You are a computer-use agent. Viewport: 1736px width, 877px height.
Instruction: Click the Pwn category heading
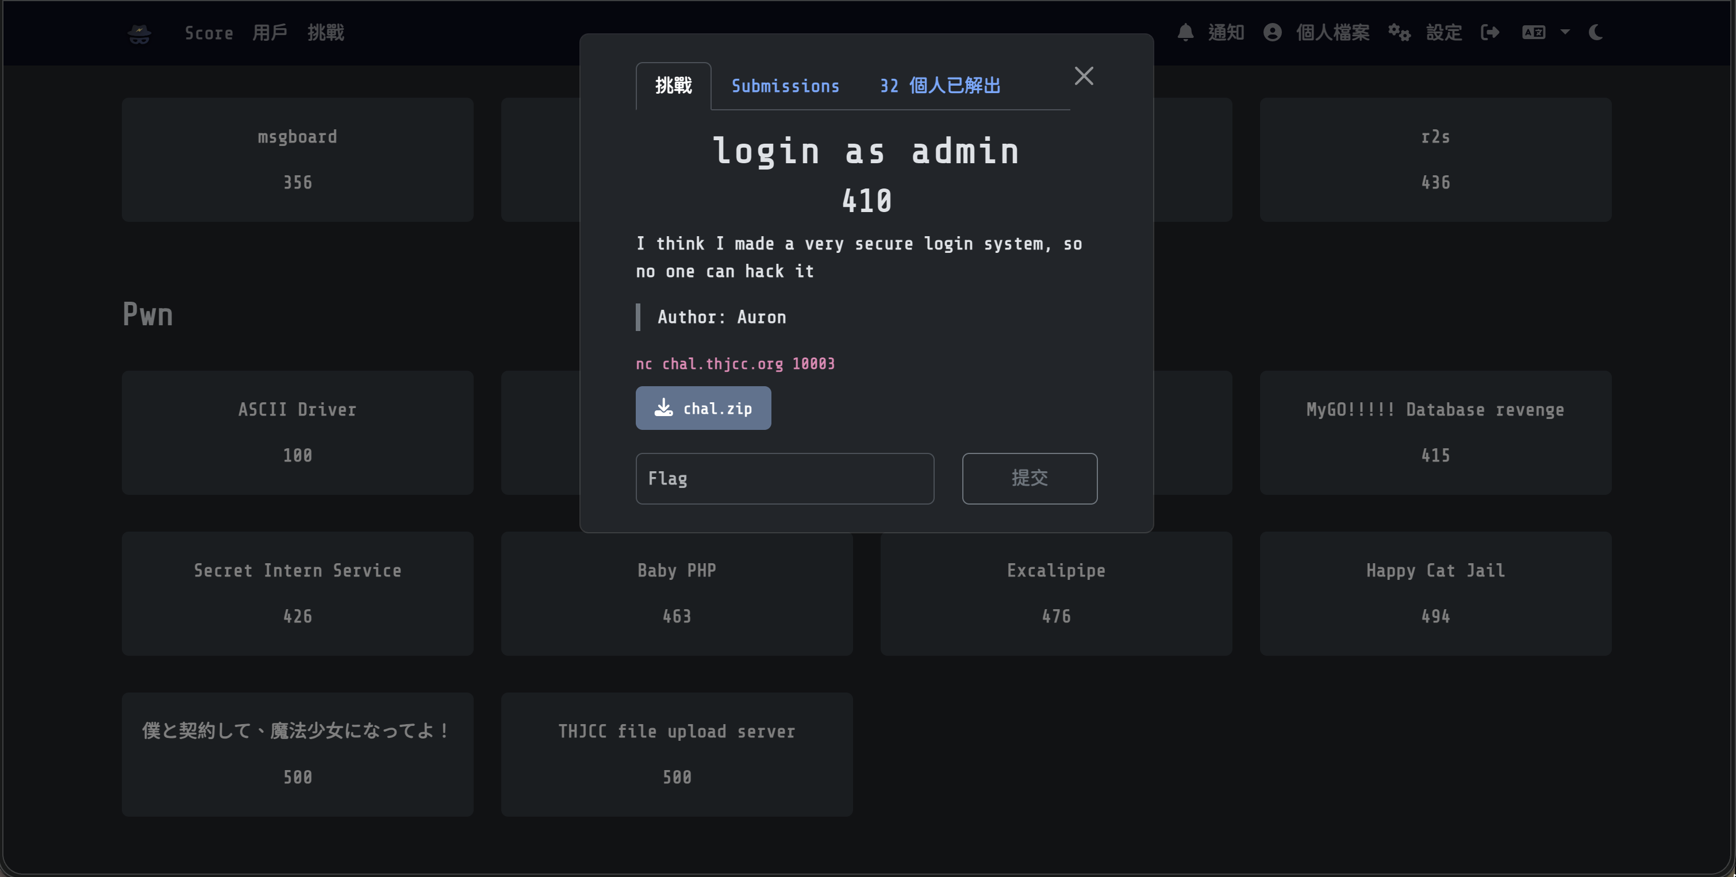click(x=148, y=314)
